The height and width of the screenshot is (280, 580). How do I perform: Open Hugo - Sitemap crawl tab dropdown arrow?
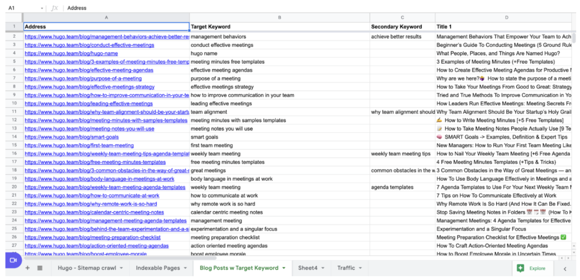click(122, 268)
